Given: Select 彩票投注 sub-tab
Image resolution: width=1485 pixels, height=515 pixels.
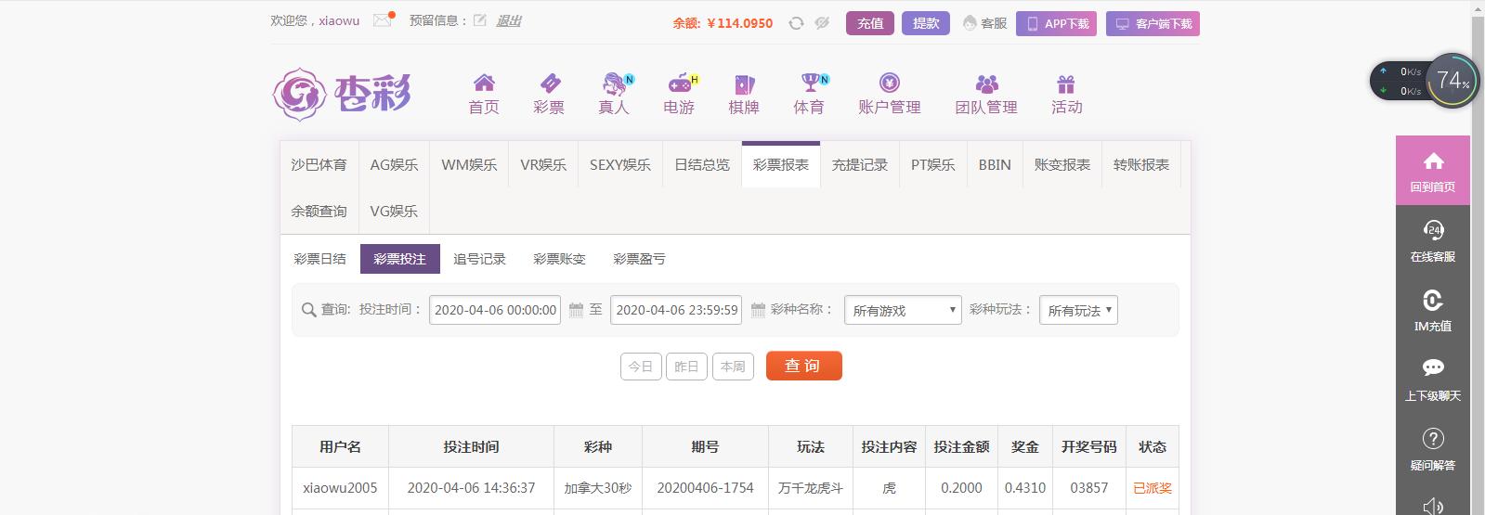Looking at the screenshot, I should coord(400,259).
